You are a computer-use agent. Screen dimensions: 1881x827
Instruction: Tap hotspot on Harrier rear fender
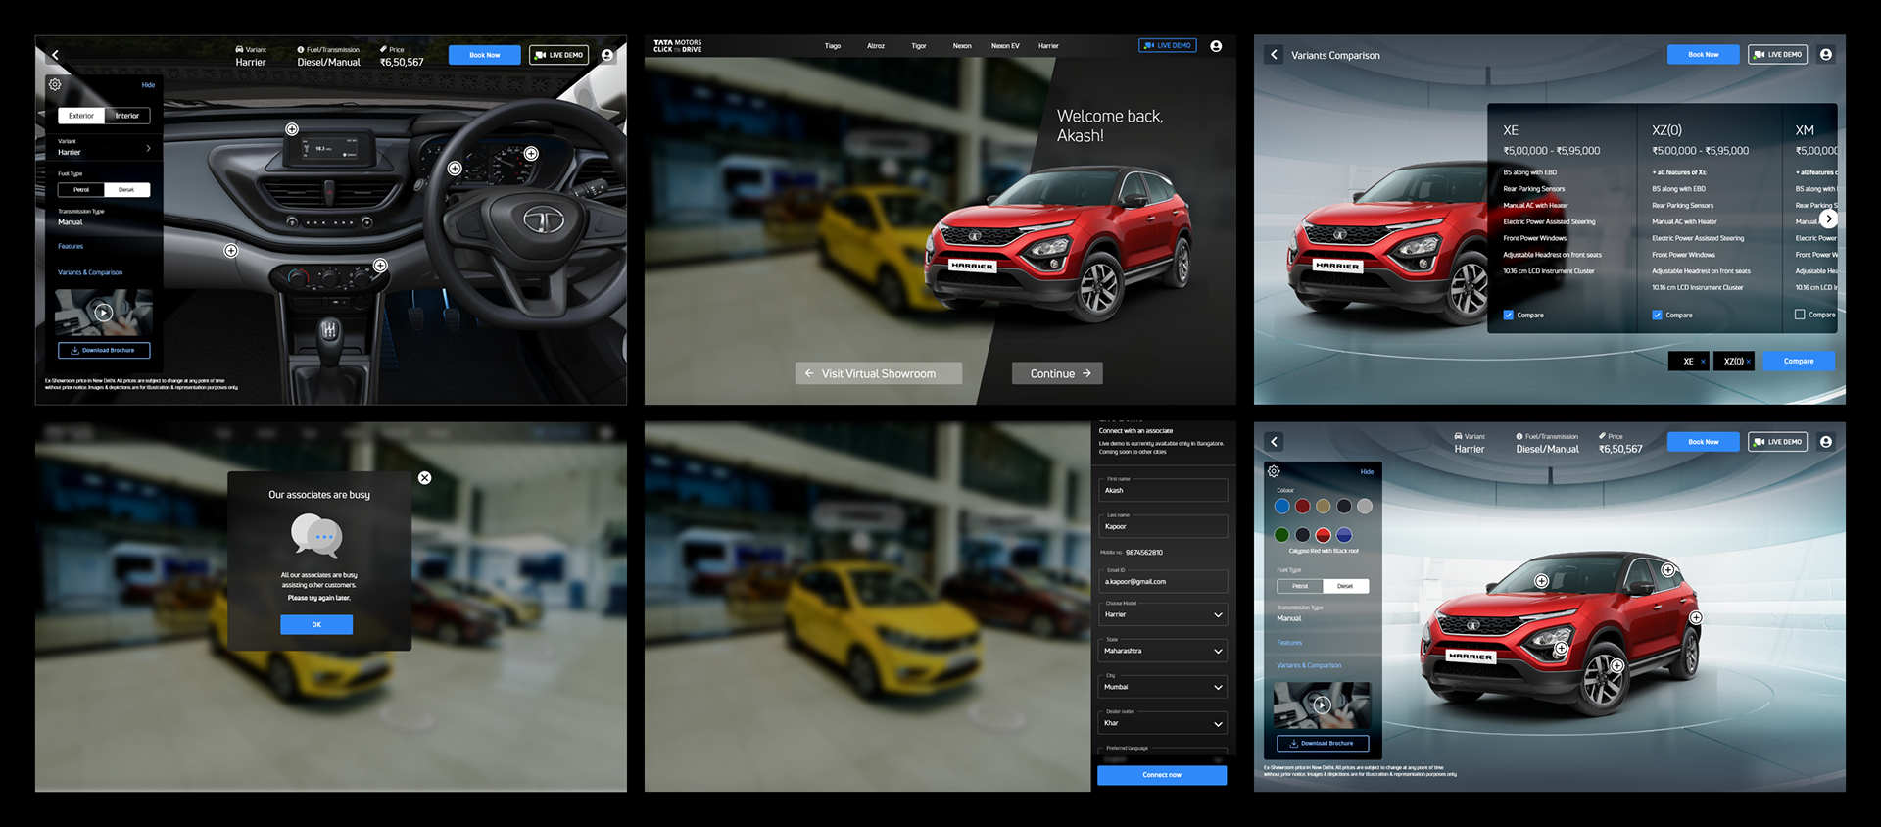[1696, 618]
